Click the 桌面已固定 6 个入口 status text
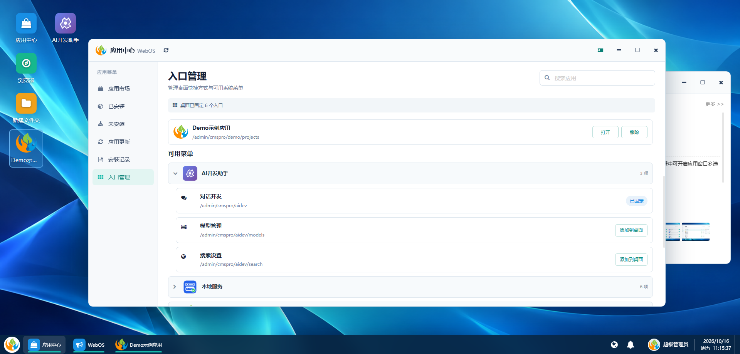 (201, 105)
